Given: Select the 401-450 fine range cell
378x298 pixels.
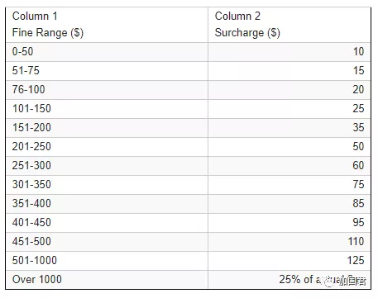Looking at the screenshot, I should [x=107, y=223].
